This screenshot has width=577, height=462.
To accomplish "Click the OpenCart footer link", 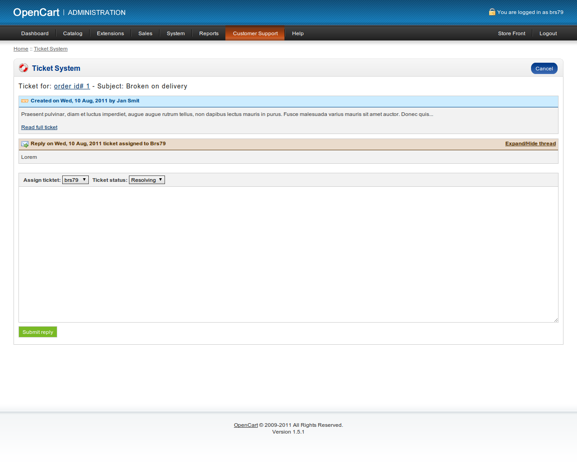I will pyautogui.click(x=246, y=425).
